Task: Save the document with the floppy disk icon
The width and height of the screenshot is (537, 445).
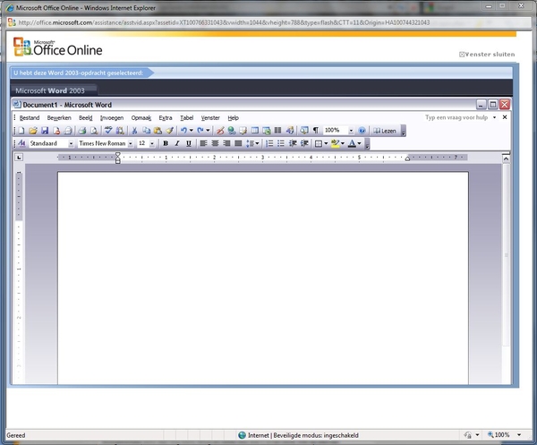Action: [45, 131]
